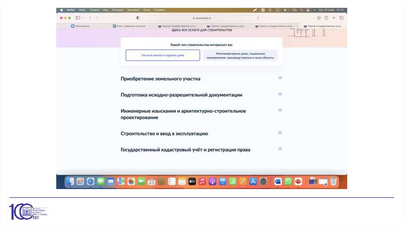
Task: Open the Mail app in the Dock
Action: pos(111,182)
